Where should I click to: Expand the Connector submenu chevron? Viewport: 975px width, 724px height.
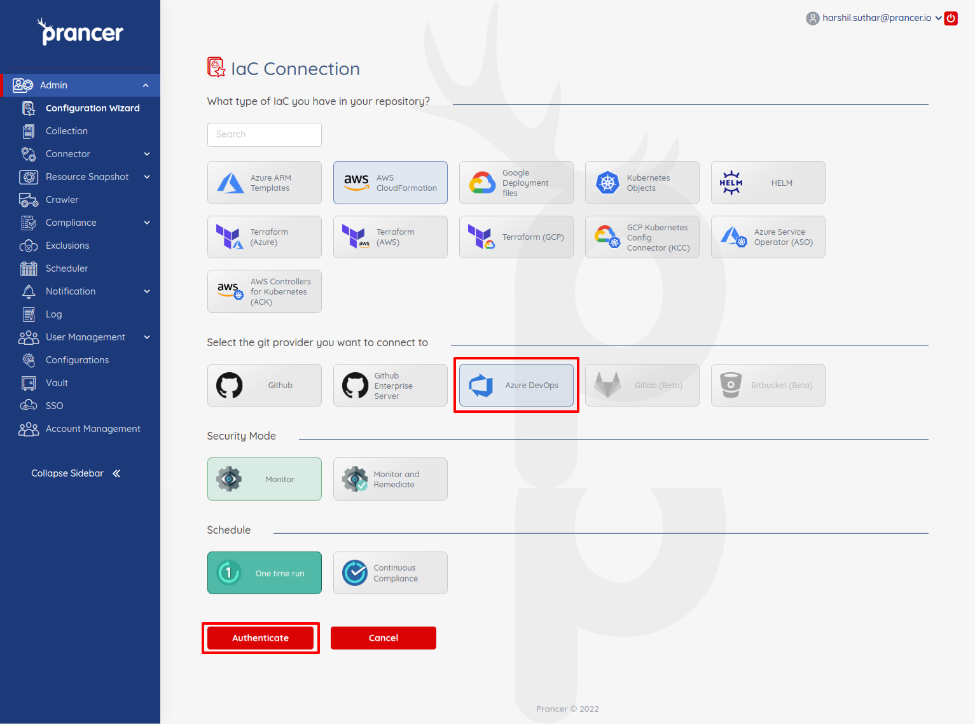pyautogui.click(x=147, y=154)
